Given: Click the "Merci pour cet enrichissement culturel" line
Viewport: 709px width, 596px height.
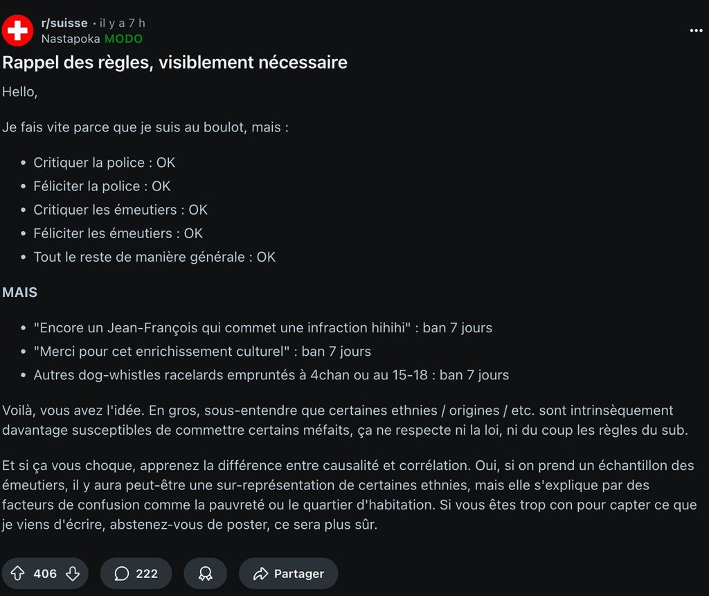Looking at the screenshot, I should pyautogui.click(x=161, y=352).
